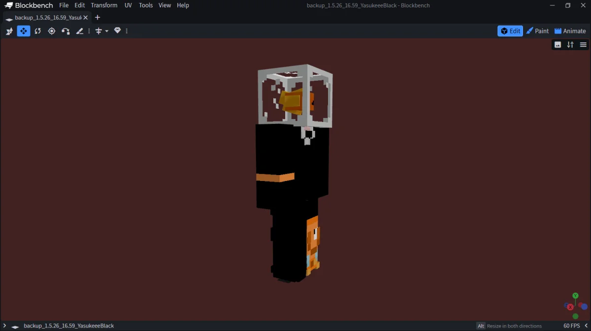Click the diamond-shaped toolbar icon
This screenshot has width=591, height=331.
[x=117, y=30]
